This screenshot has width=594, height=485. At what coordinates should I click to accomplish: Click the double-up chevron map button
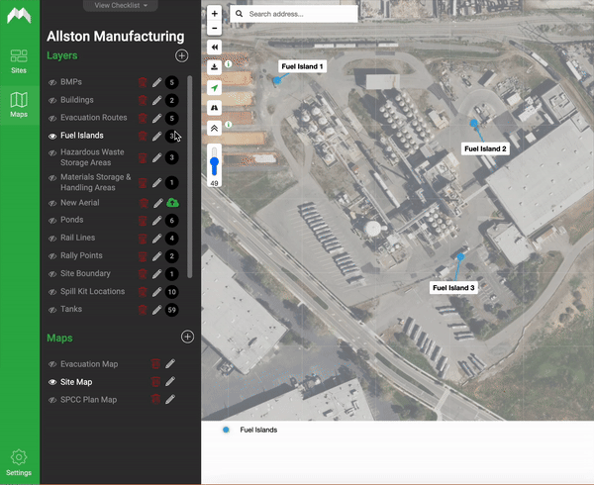coord(215,128)
